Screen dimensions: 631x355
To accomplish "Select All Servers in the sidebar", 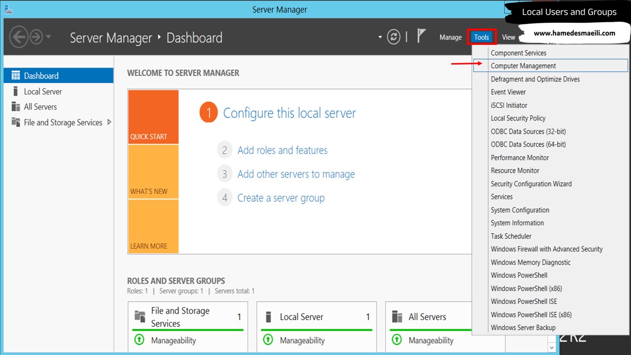I will (x=58, y=106).
